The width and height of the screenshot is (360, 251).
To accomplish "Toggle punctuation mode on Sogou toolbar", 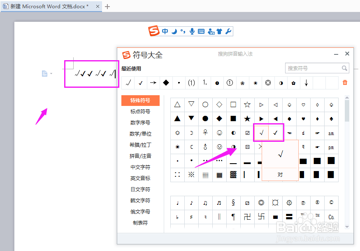I will tap(183, 31).
